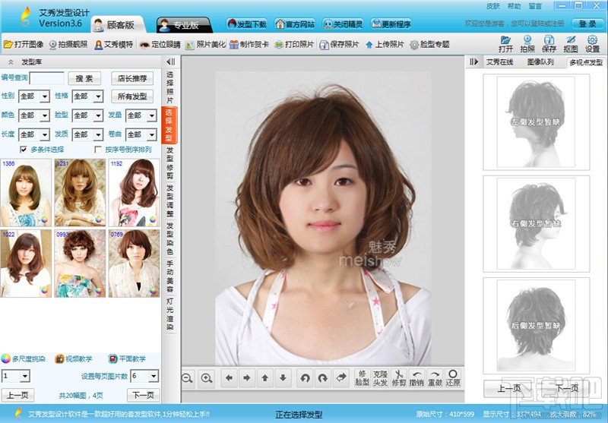Click the 发型下载 button
Image resolution: width=608 pixels, height=423 pixels.
point(247,24)
